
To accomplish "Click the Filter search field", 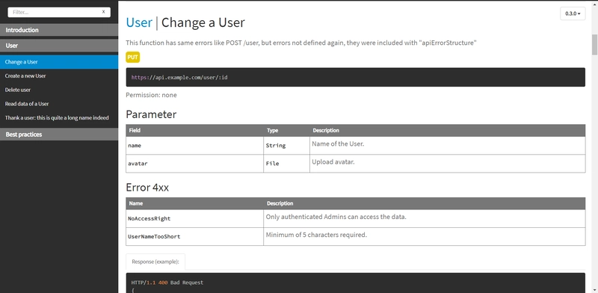I will point(59,12).
